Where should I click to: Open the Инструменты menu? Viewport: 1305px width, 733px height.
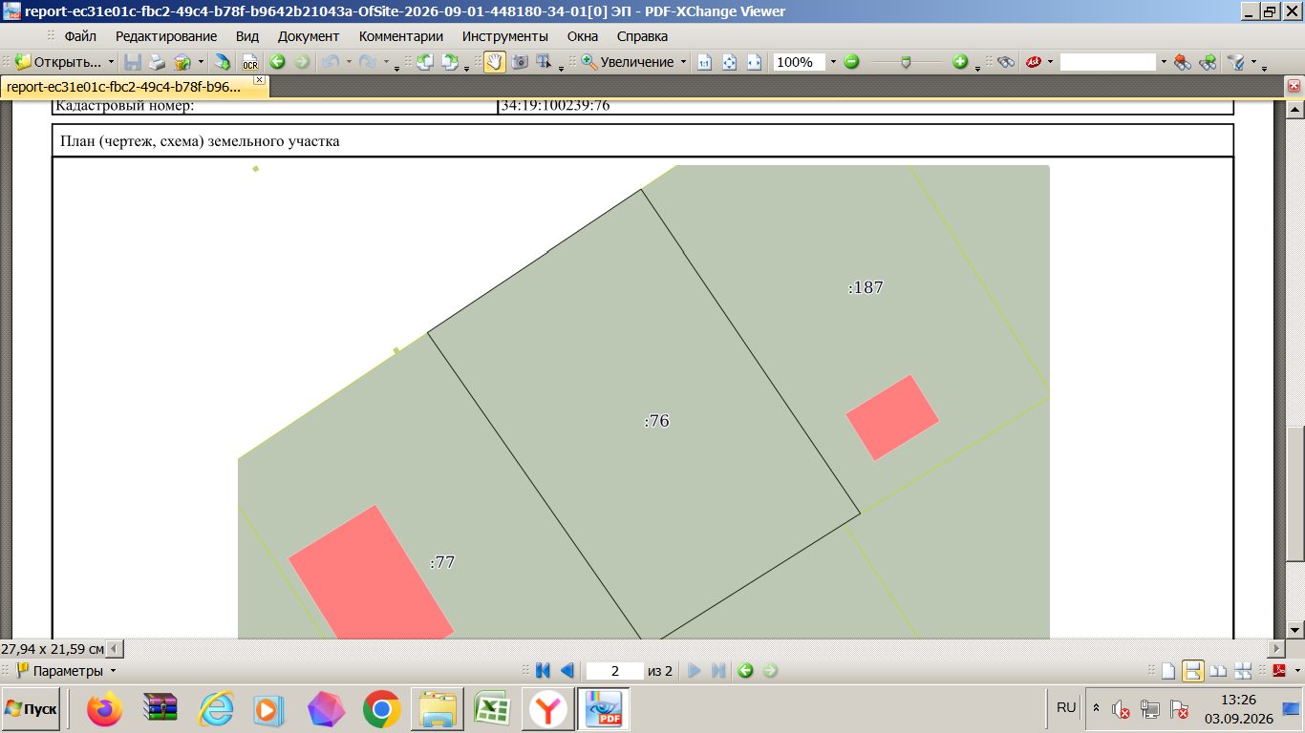[x=505, y=36]
